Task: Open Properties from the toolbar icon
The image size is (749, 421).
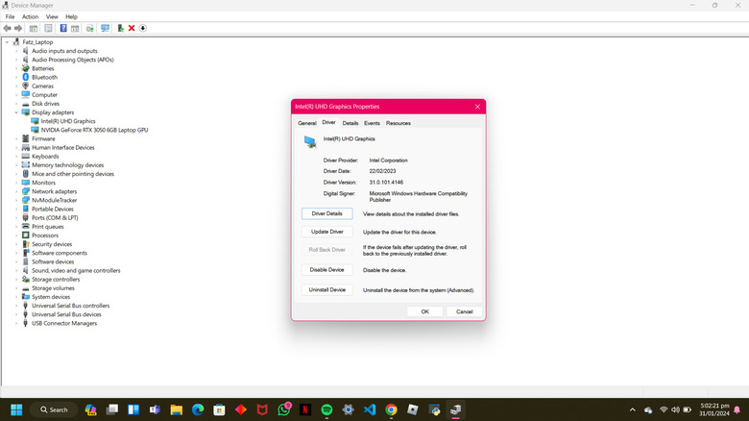Action: click(48, 28)
